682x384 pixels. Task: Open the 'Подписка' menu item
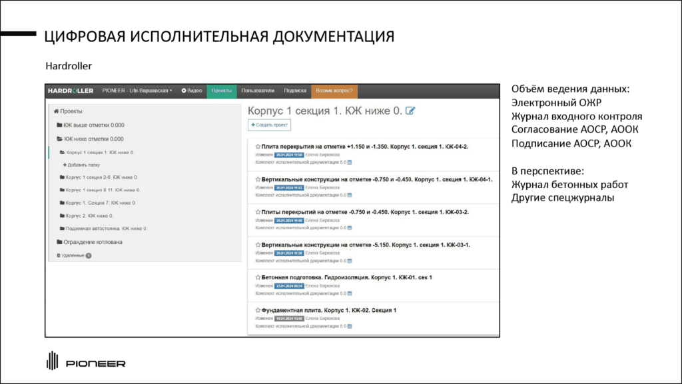click(295, 90)
